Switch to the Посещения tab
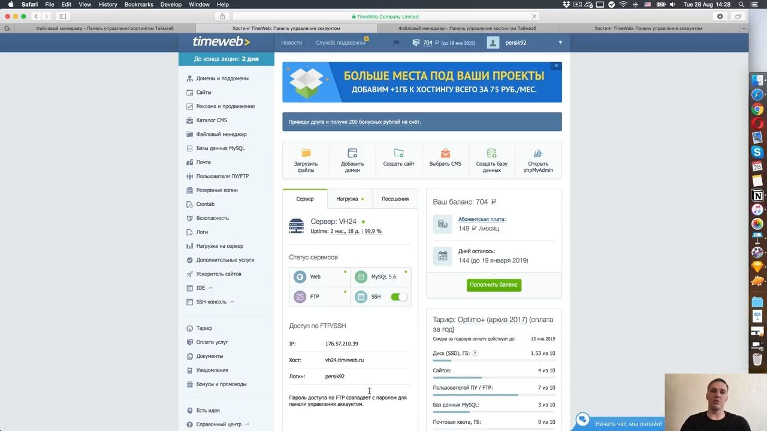This screenshot has width=767, height=431. [395, 199]
